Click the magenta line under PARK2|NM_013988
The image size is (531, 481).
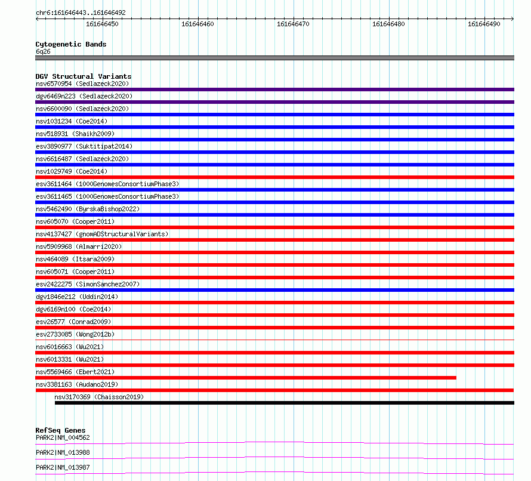click(274, 458)
